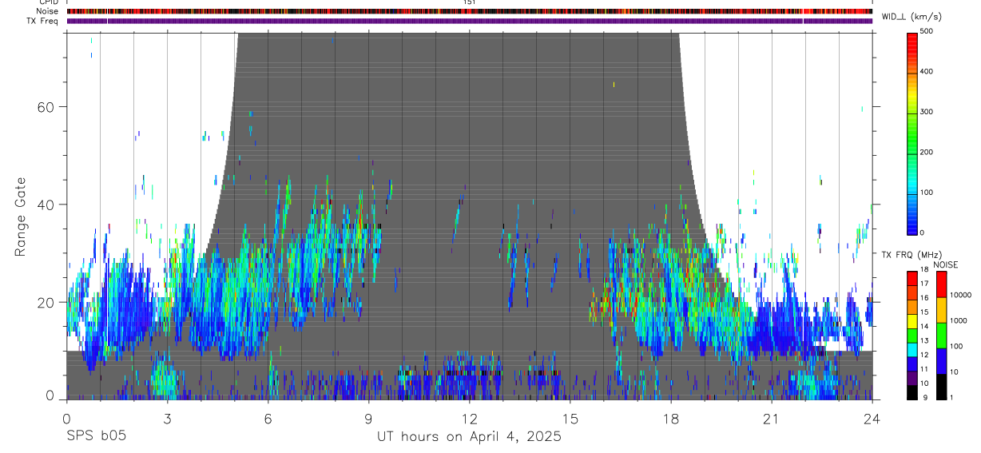Click the 3 tick on UT hours axis

tap(167, 419)
